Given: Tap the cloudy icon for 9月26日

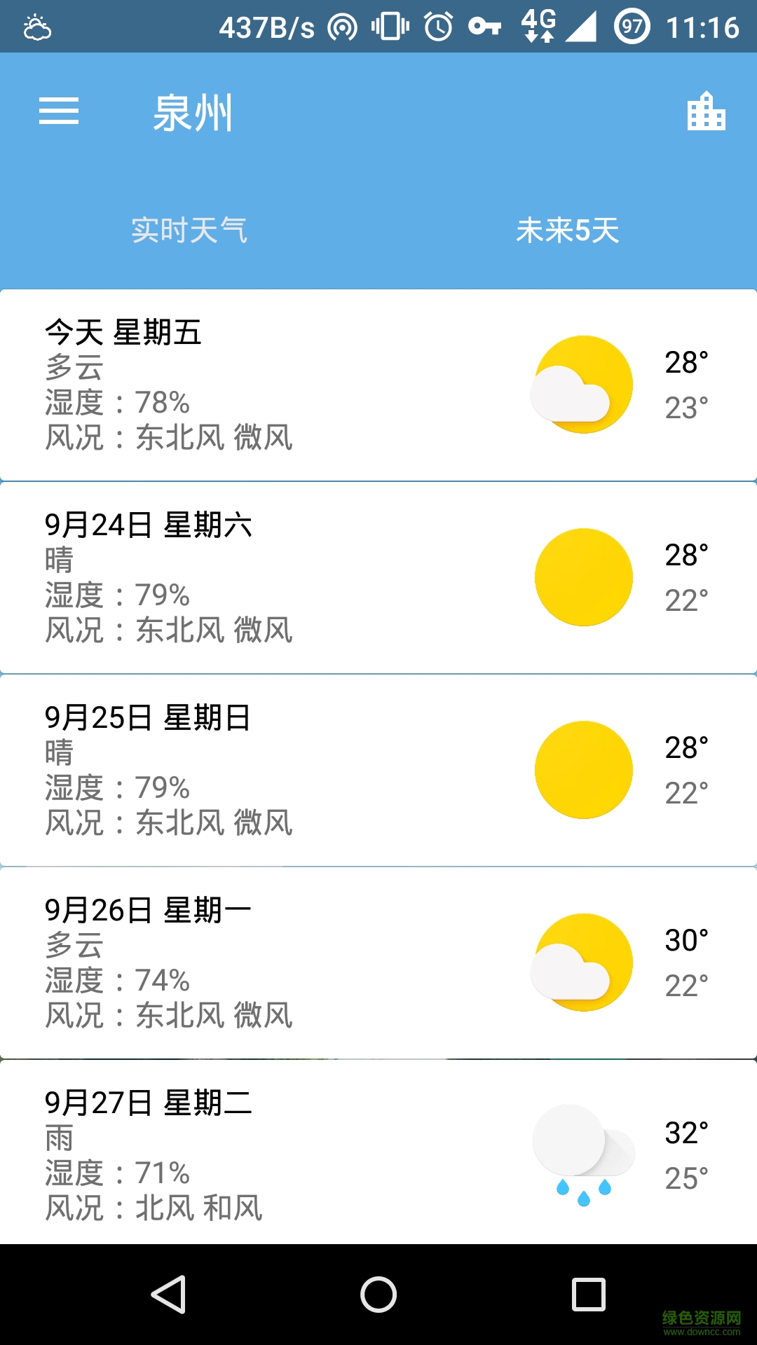Looking at the screenshot, I should (x=582, y=963).
